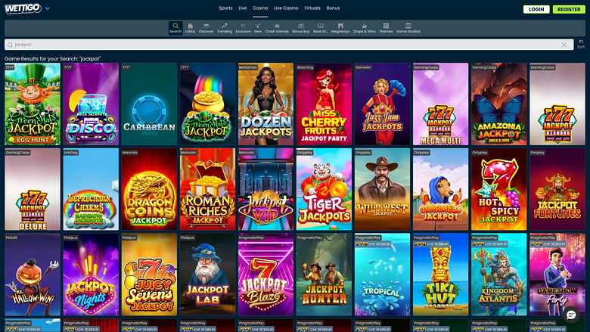Open Roman Riches Jackpot game
This screenshot has width=590, height=332.
point(207,189)
